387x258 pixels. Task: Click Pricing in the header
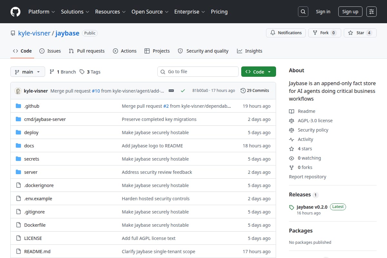[219, 12]
